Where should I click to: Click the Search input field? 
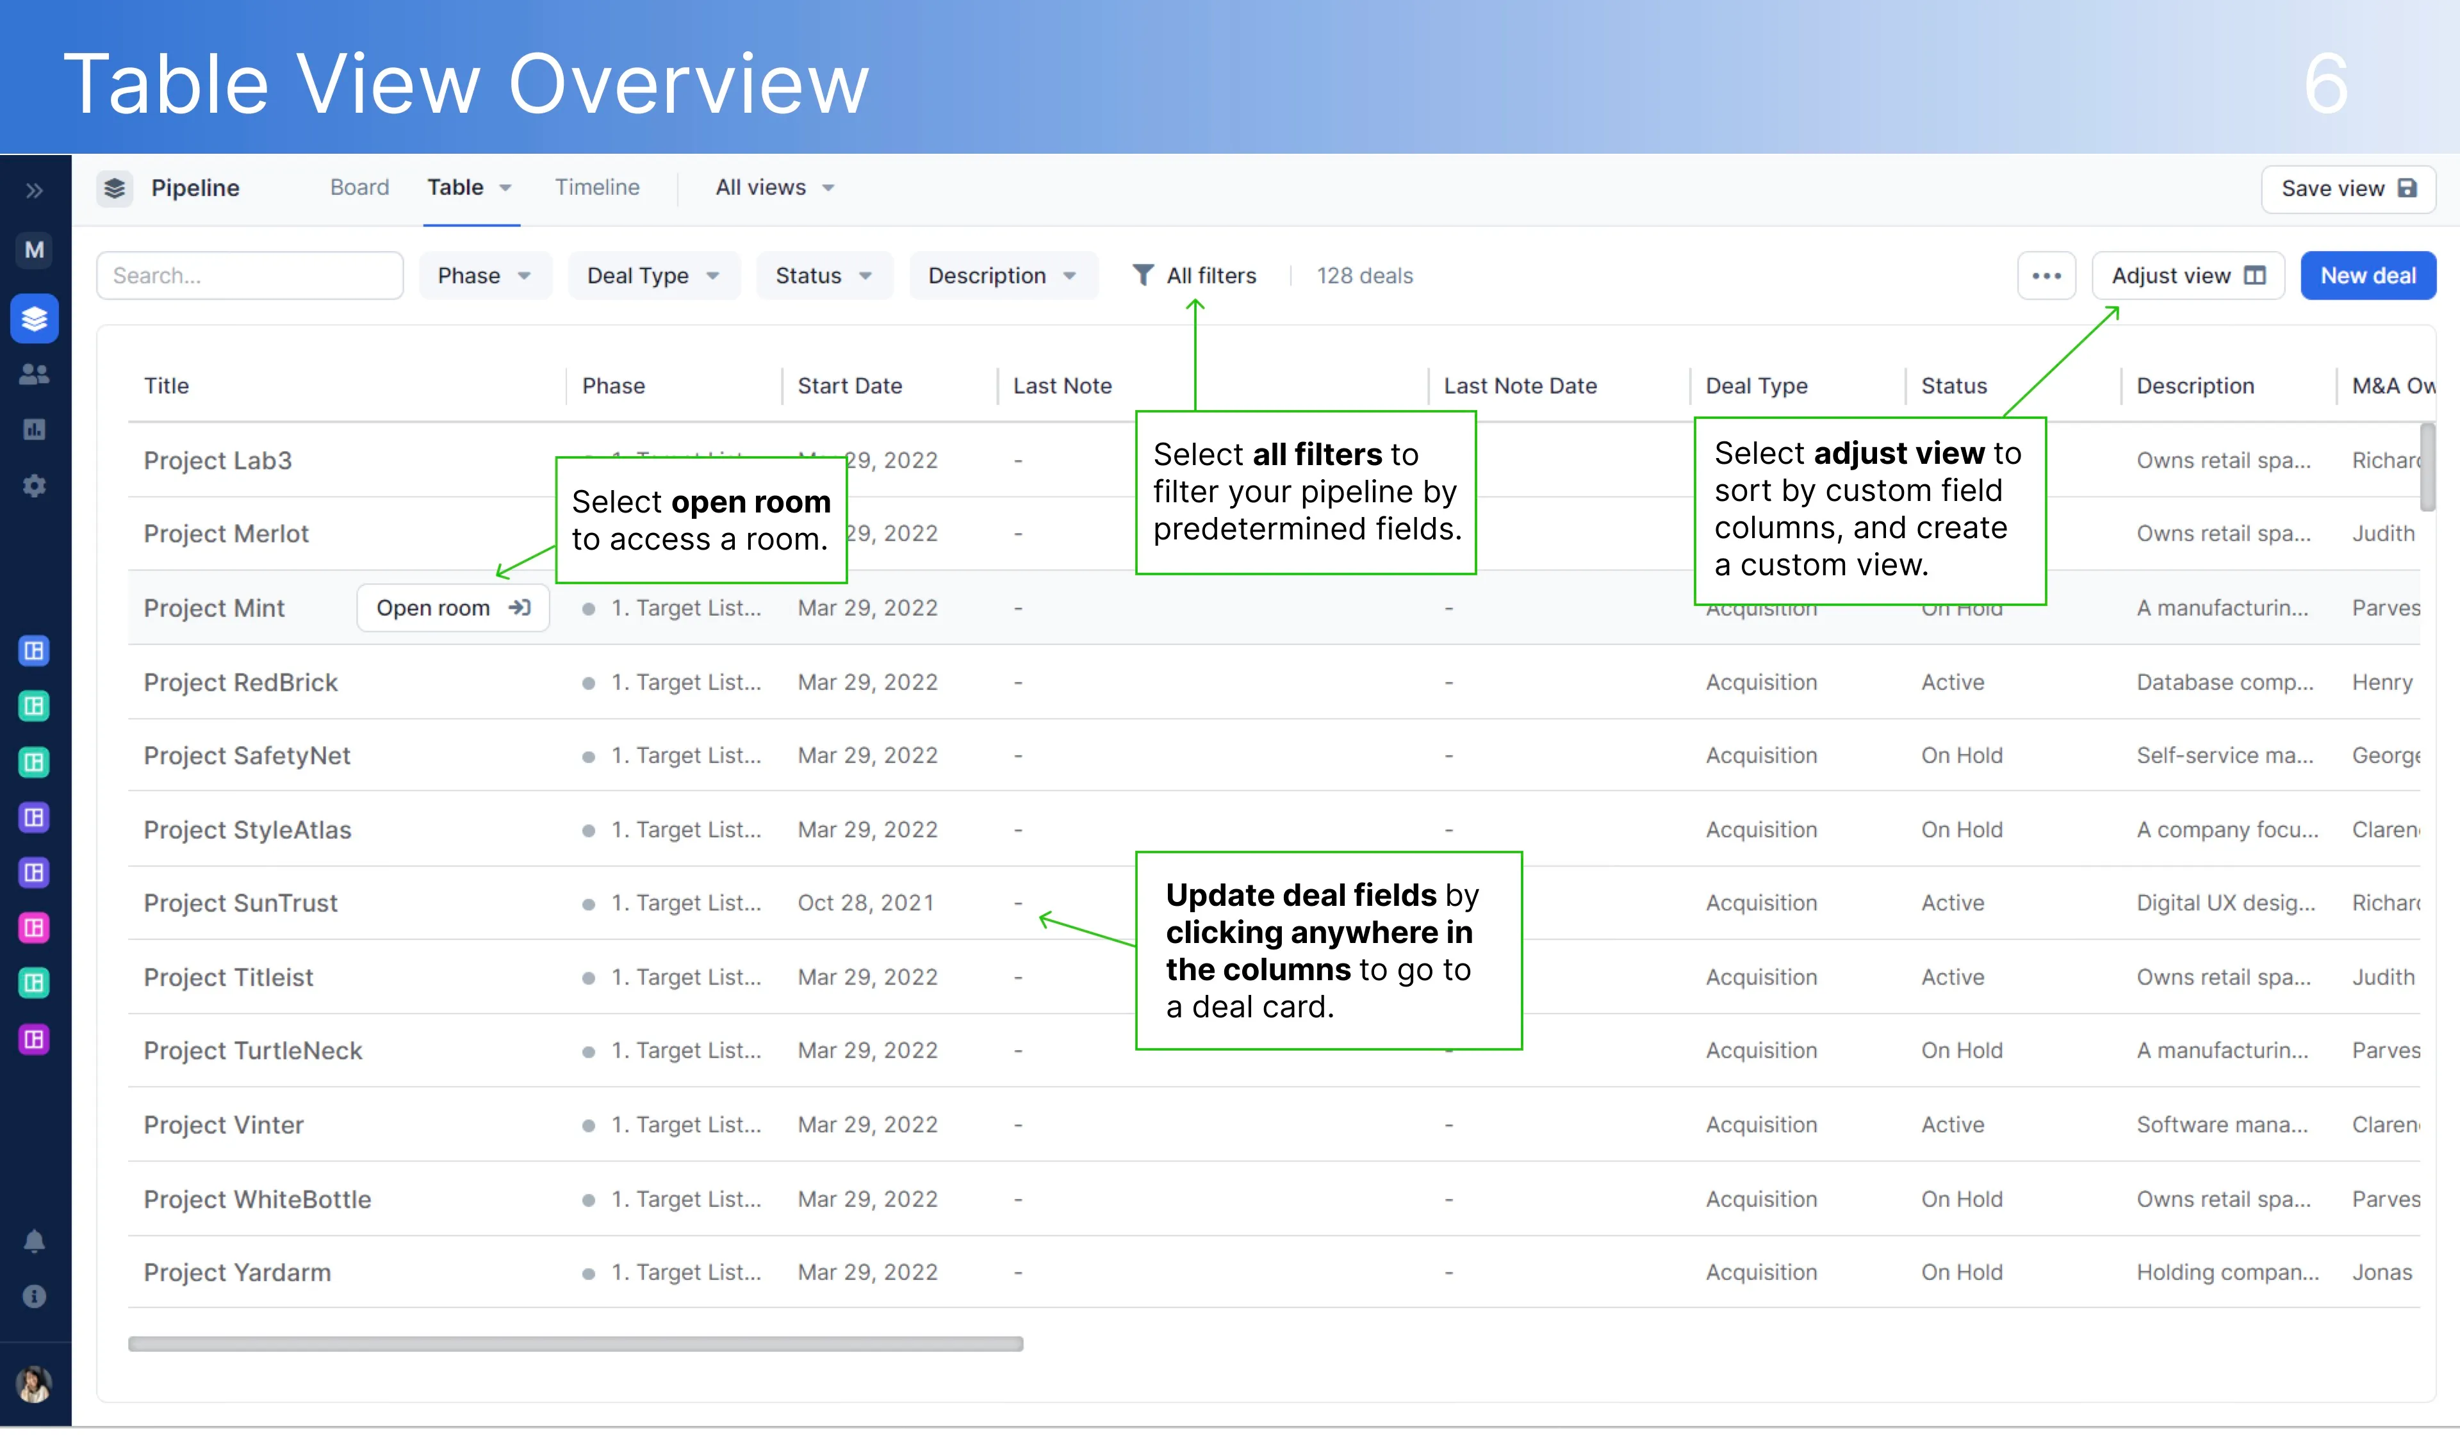click(249, 276)
